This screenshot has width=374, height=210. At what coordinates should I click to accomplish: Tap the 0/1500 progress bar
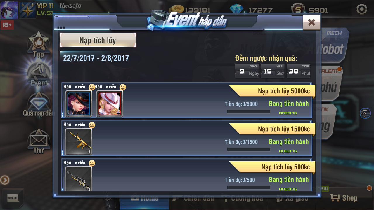pyautogui.click(x=249, y=149)
